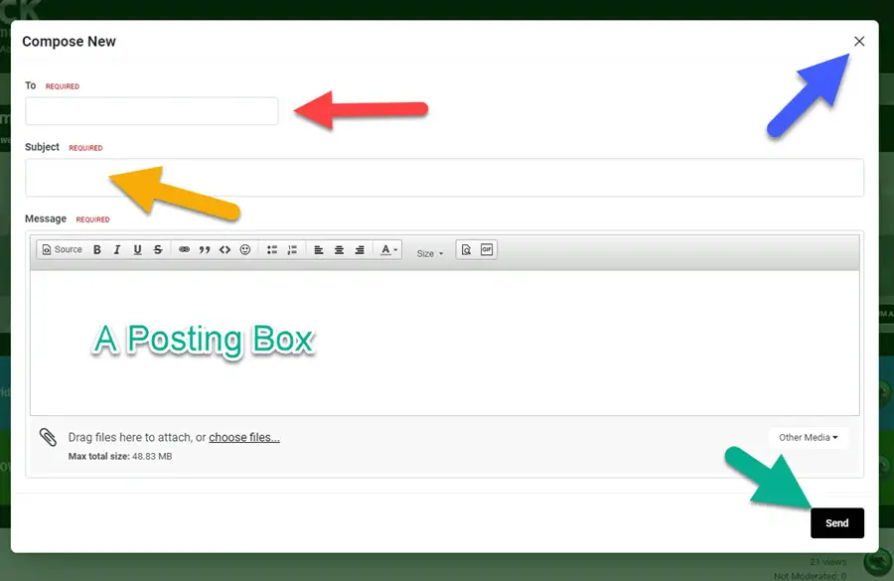The width and height of the screenshot is (894, 581).
Task: Toggle Source view in the editor
Action: [x=62, y=250]
